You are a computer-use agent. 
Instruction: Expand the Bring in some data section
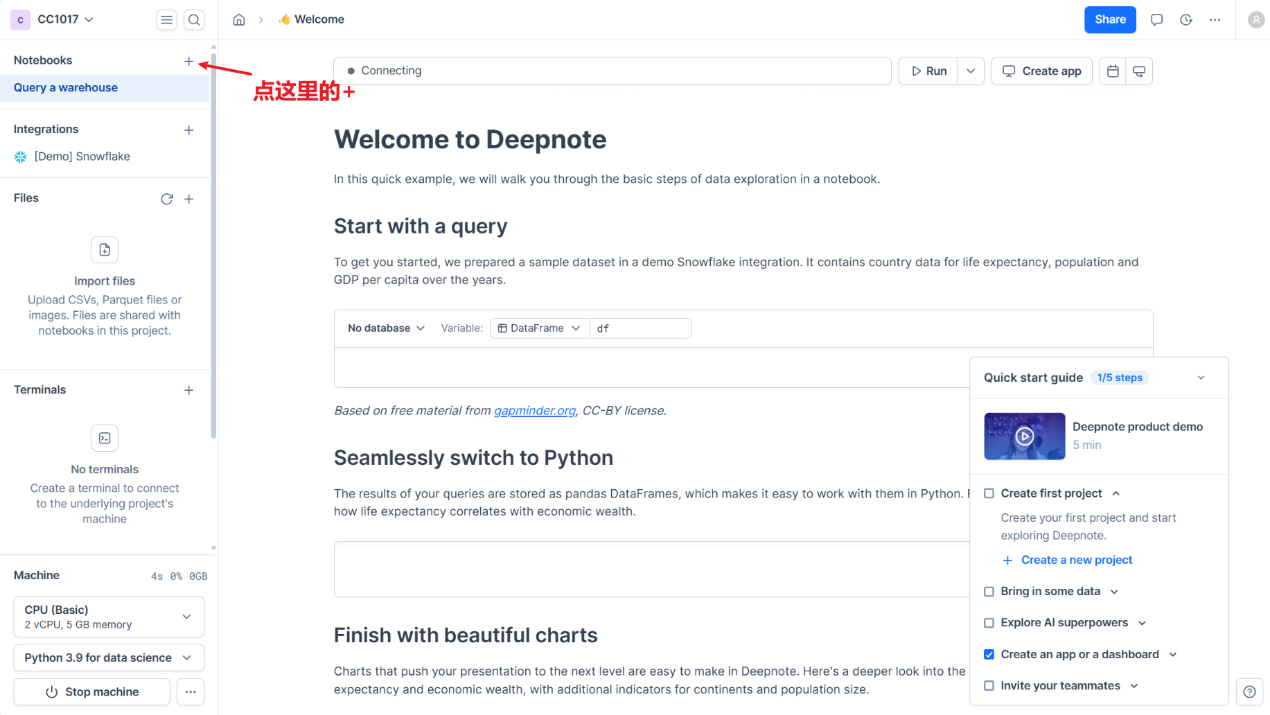coord(1114,592)
